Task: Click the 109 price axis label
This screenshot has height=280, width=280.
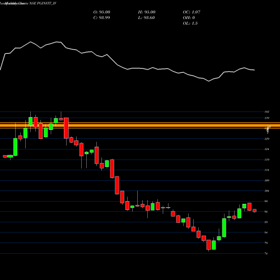Action: [x=267, y=180]
